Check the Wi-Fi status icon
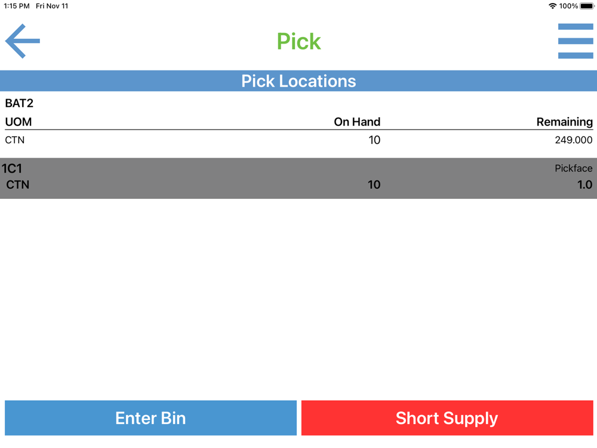The image size is (597, 448). 552,6
